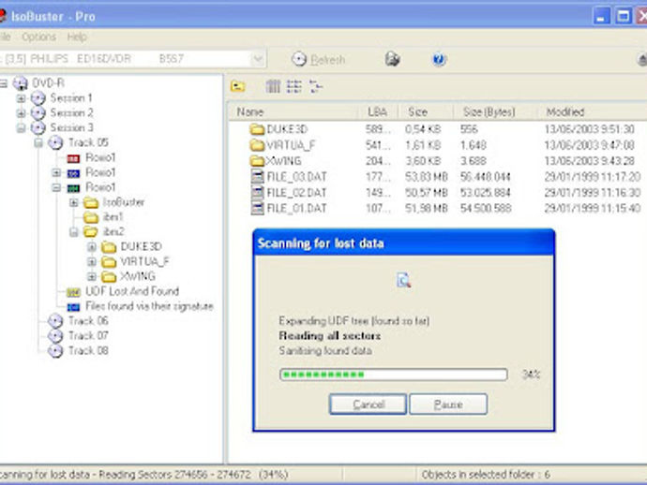Click the Refresh toolbar button
The image size is (647, 485).
318,59
